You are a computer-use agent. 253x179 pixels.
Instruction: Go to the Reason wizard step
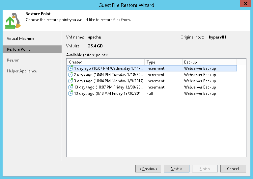(13, 60)
